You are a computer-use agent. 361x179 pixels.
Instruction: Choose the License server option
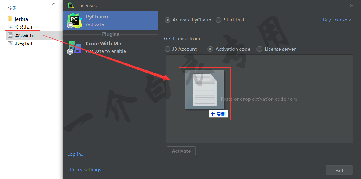click(x=259, y=49)
